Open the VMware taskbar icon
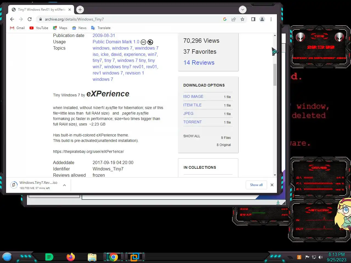This screenshot has height=263, width=351. point(135,257)
